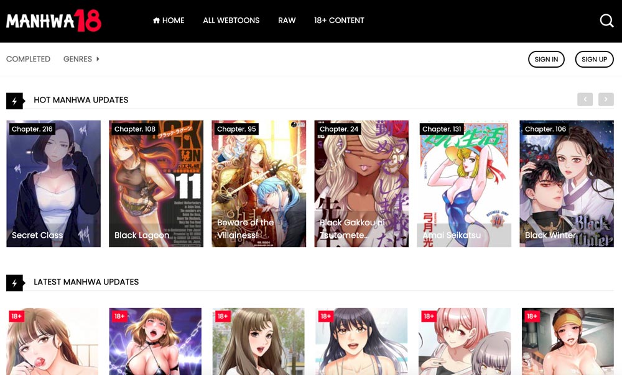The height and width of the screenshot is (375, 622).
Task: Click lightning icon beside Hot Manhwa Updates
Action: tap(14, 101)
